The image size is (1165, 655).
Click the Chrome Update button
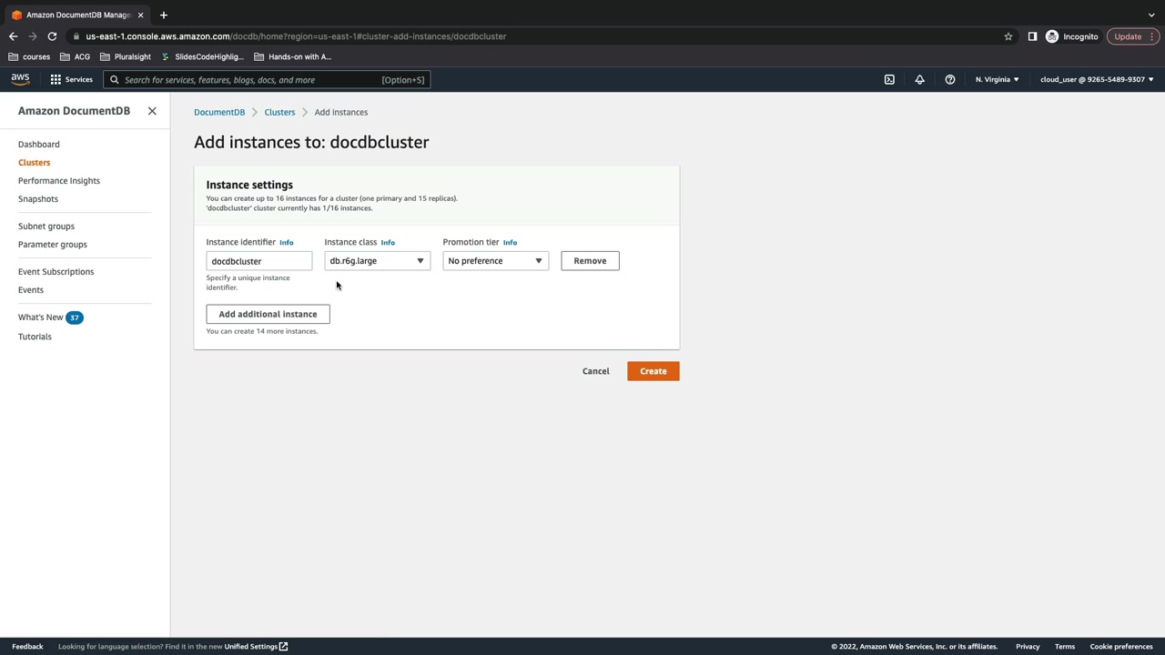click(x=1133, y=36)
